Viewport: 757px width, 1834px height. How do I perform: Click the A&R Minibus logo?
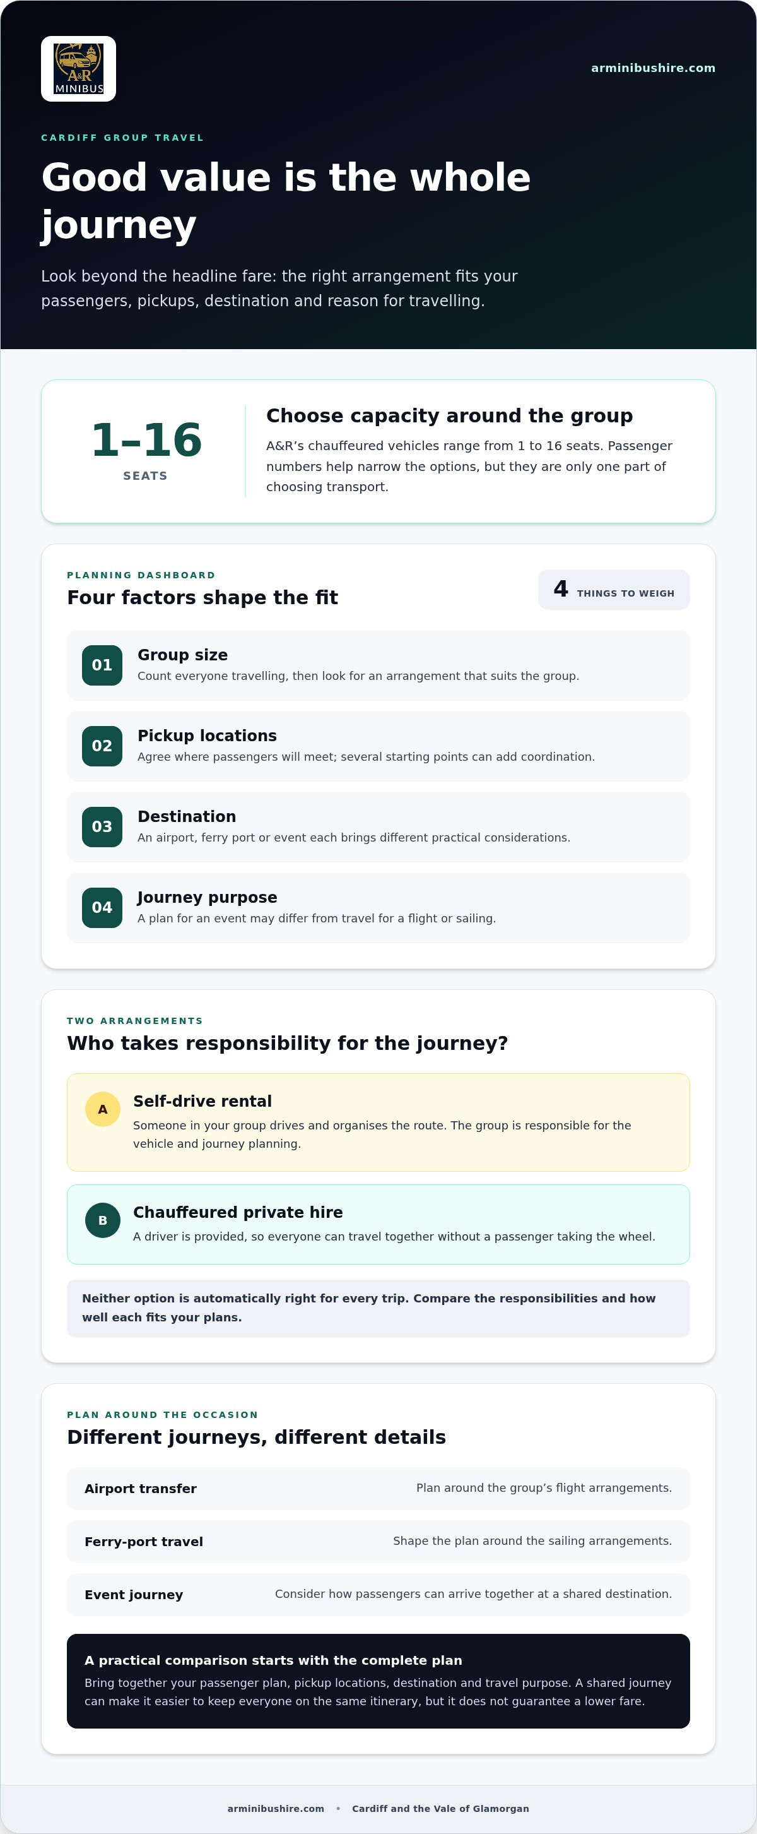78,68
